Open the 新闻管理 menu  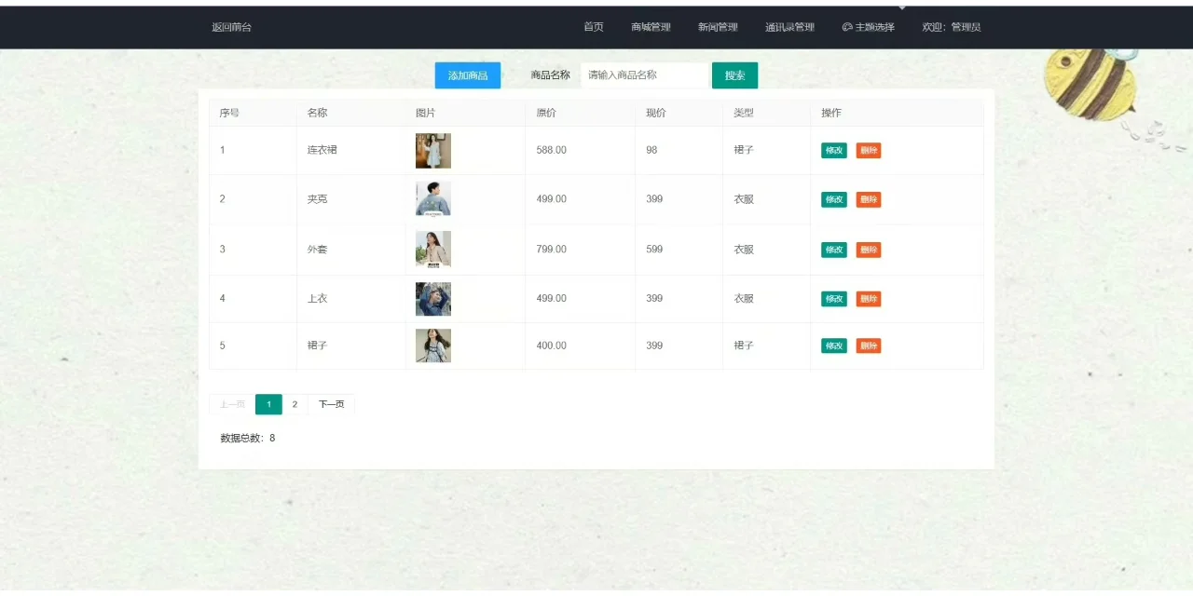(x=717, y=27)
